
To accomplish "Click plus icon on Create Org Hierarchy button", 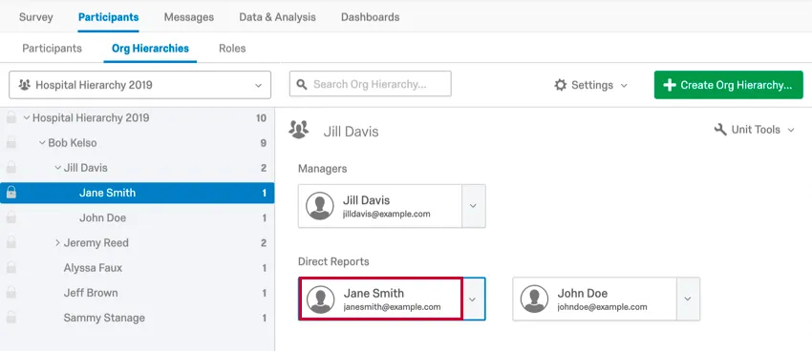I will 670,85.
